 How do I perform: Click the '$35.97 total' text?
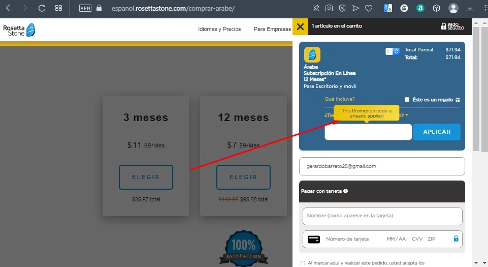coord(146,199)
